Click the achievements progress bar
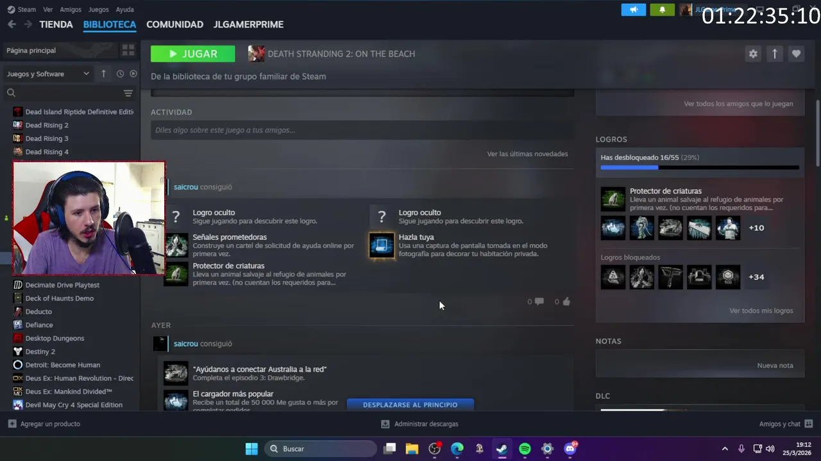Screen dimensions: 821x461 (x=700, y=168)
